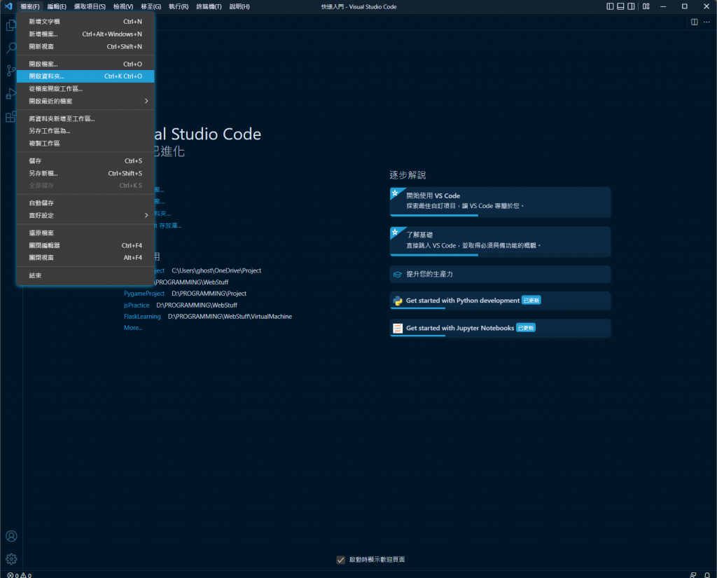
Task: Click the More... recent projects link
Action: click(133, 328)
